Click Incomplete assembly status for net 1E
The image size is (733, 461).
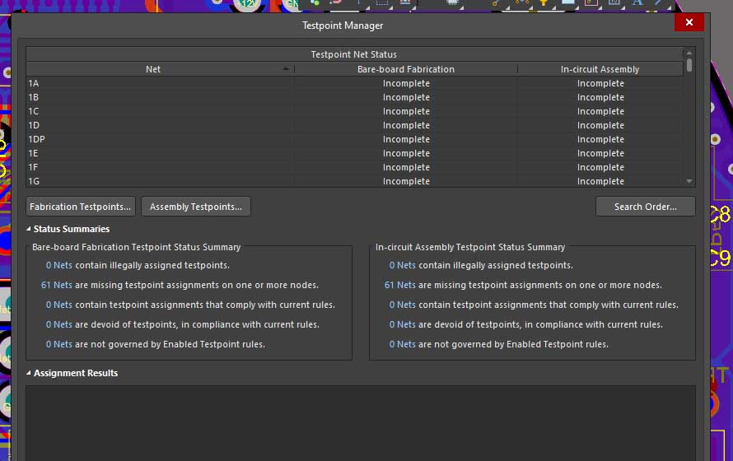coord(600,153)
